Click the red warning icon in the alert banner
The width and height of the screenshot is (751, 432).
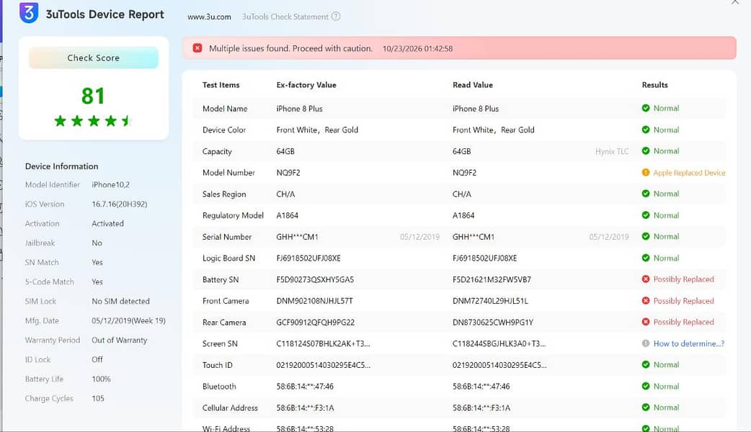pos(197,48)
